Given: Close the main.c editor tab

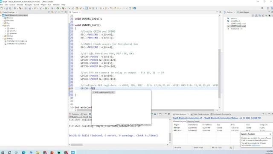Looking at the screenshot, I should 80,12.
